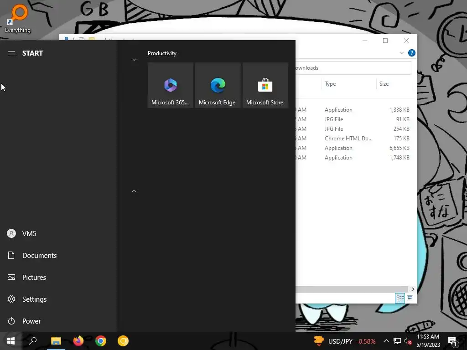Open Documents from Start menu

tap(58, 255)
